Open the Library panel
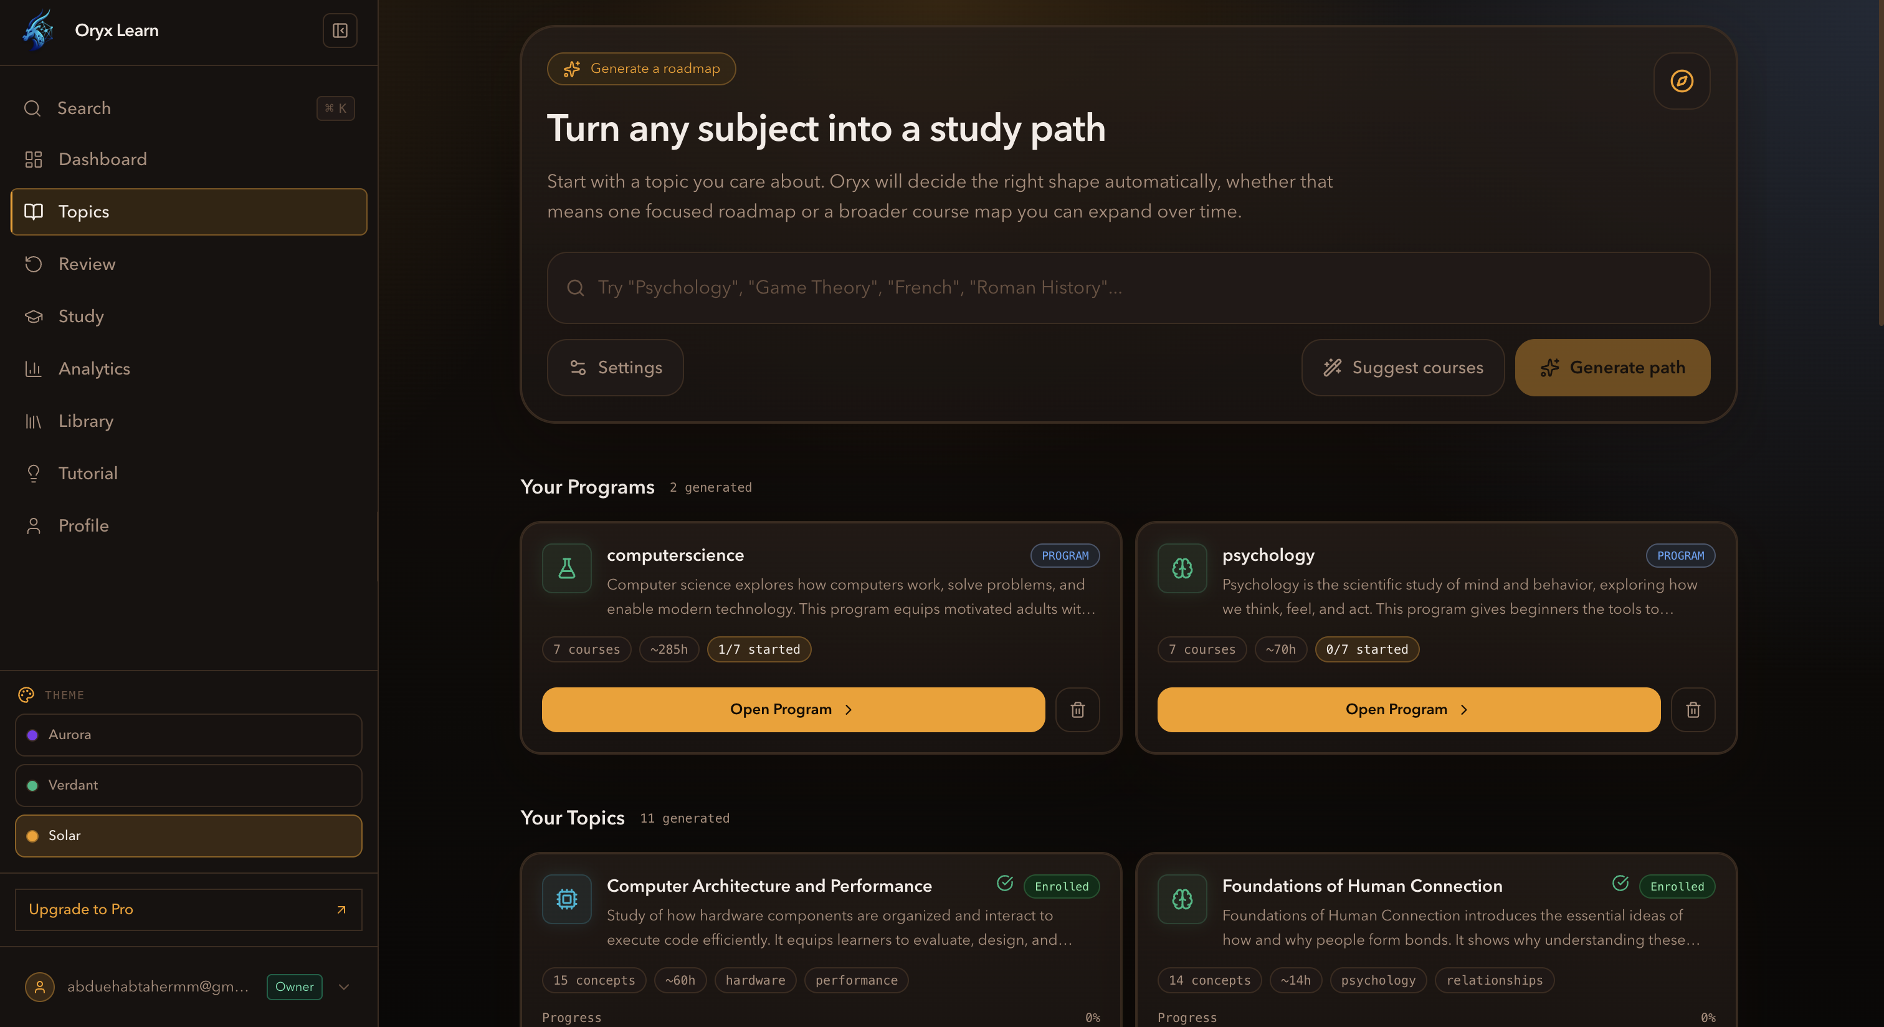 click(85, 421)
